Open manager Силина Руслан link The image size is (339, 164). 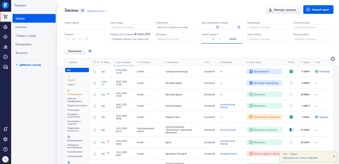coord(228,130)
